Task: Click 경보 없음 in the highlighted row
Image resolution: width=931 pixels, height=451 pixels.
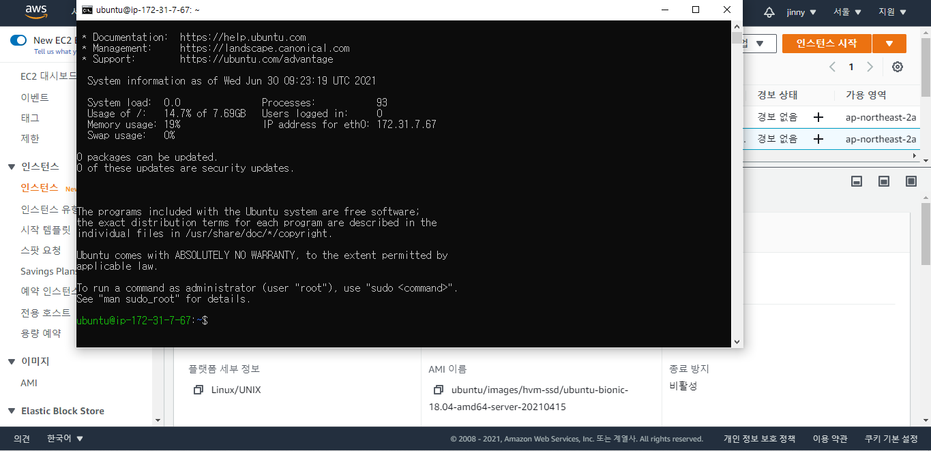Action: point(777,139)
